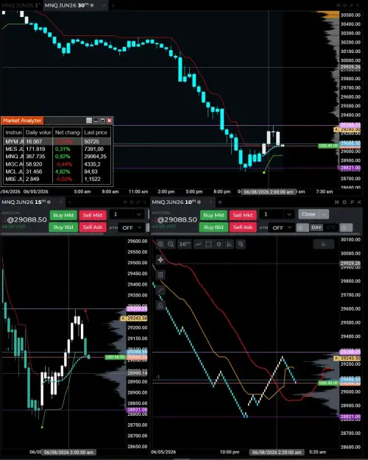
Task: Select GTC time-in-force in 10m chart
Action: click(330, 227)
